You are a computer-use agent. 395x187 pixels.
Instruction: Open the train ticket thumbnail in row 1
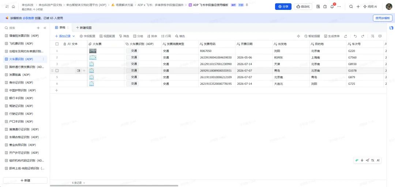click(x=93, y=51)
